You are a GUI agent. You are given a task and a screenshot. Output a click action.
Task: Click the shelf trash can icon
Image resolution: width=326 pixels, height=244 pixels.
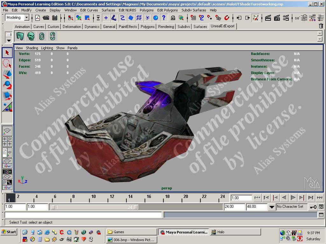[x=321, y=26]
